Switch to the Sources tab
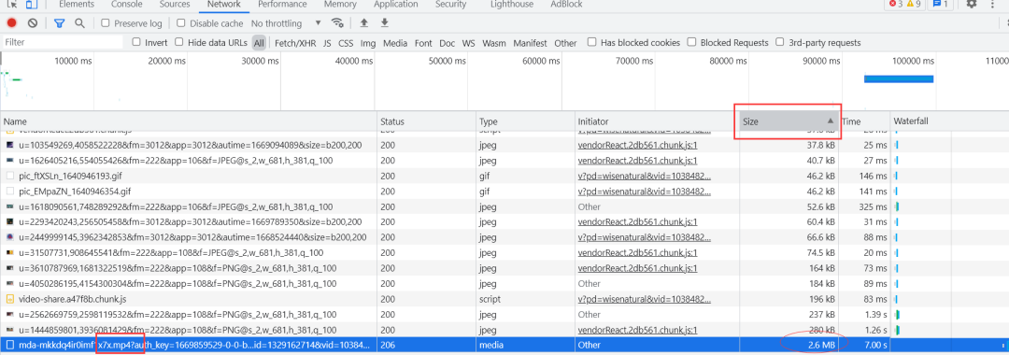The height and width of the screenshot is (355, 1009). [175, 5]
